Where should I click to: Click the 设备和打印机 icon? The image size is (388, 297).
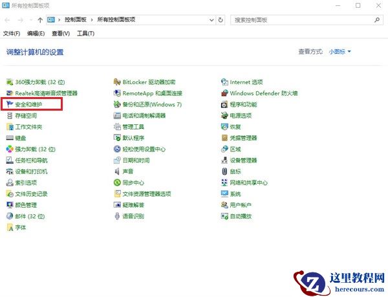[x=10, y=171]
